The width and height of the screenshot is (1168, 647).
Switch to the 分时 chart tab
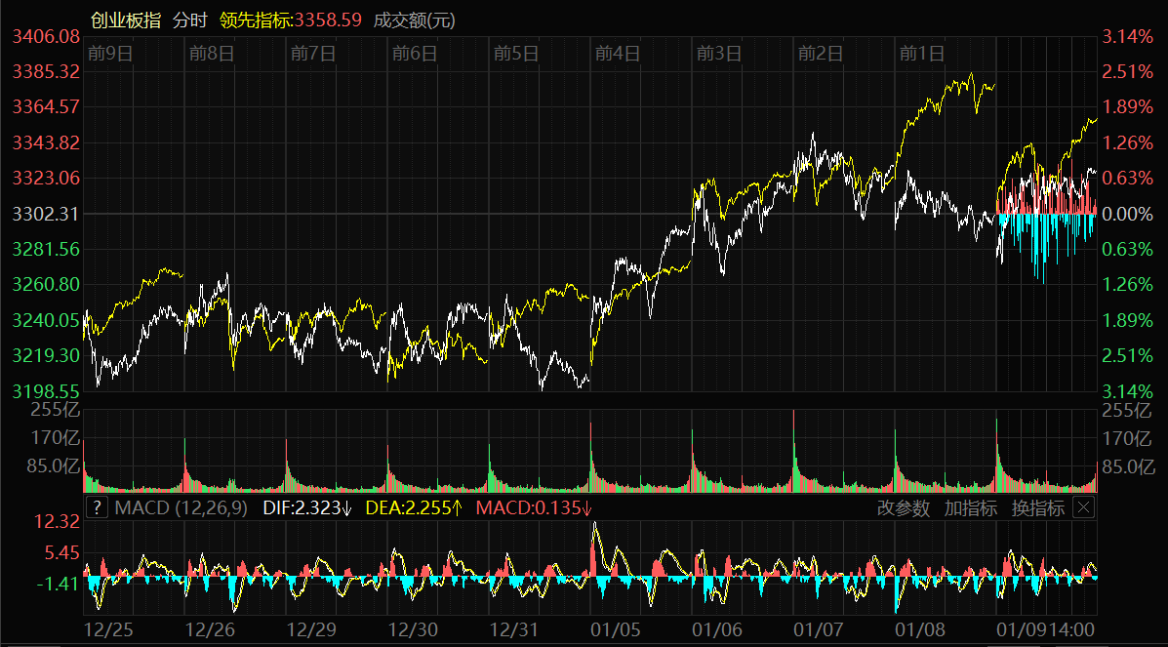(x=190, y=20)
